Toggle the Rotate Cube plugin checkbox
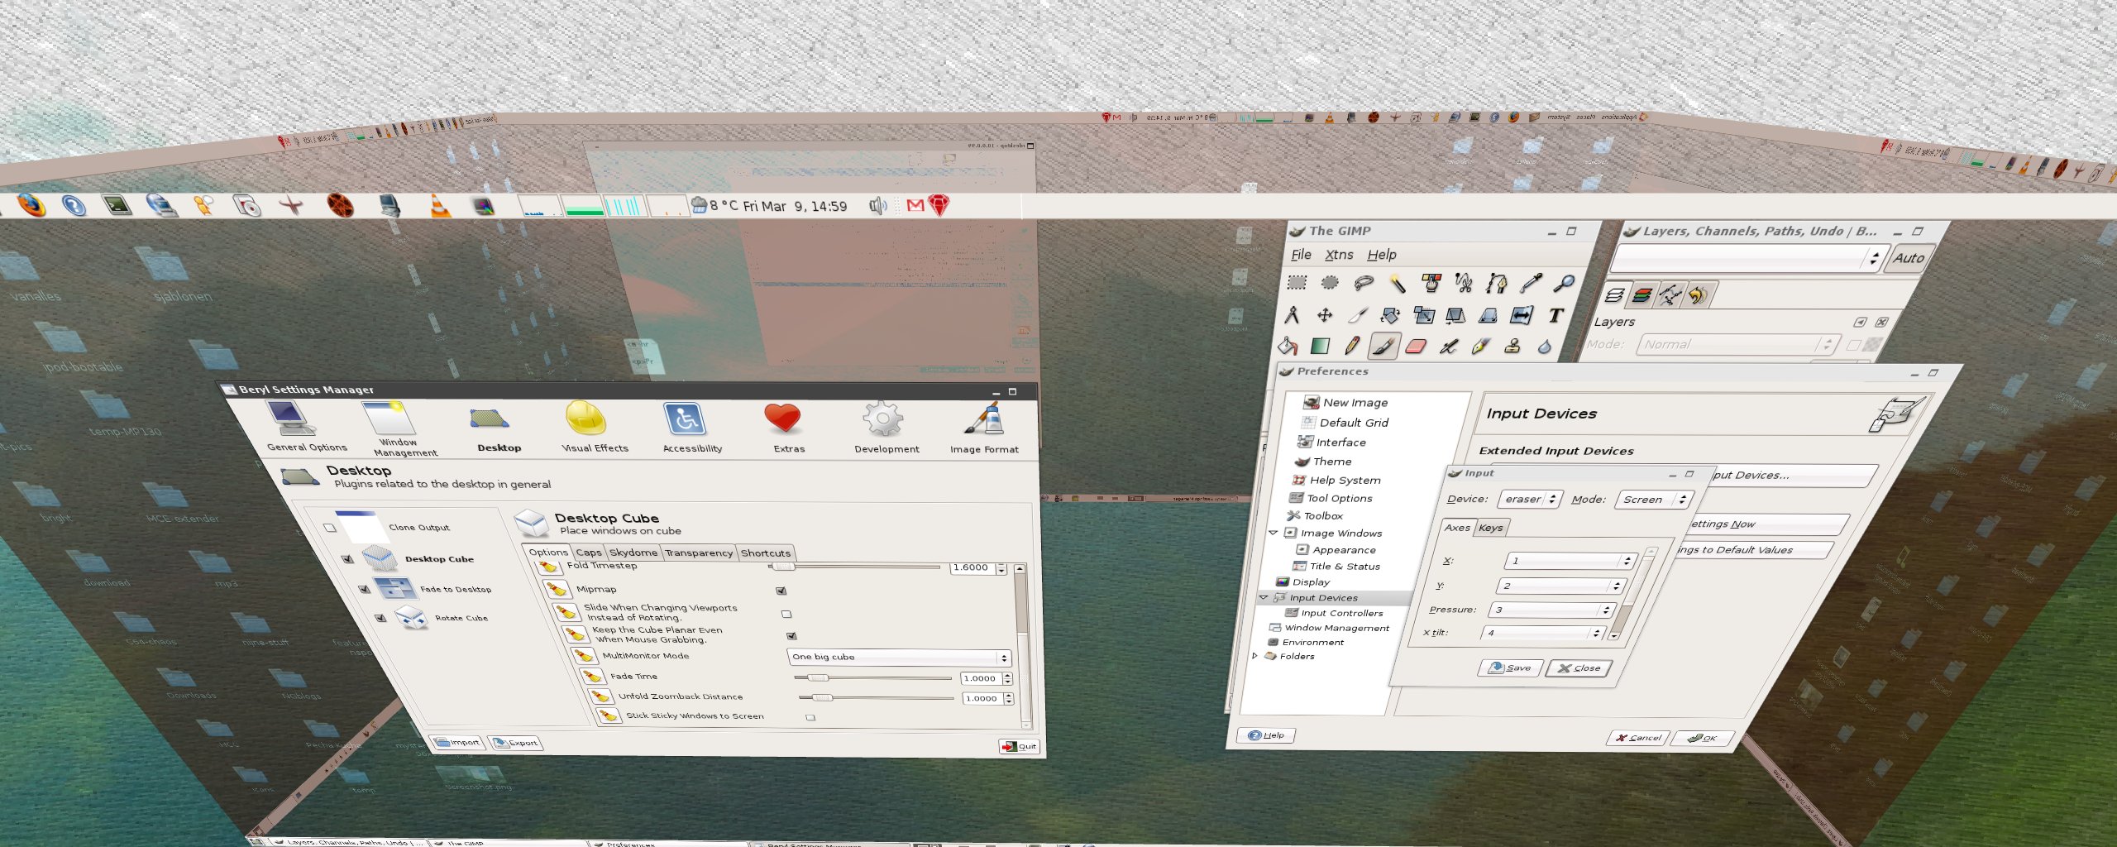The image size is (2117, 847). pyautogui.click(x=380, y=618)
